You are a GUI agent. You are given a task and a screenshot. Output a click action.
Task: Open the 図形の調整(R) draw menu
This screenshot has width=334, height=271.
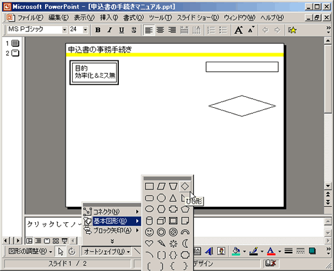pyautogui.click(x=30, y=251)
